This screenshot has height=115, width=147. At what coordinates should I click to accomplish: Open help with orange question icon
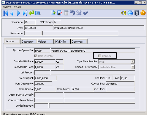coord(143,13)
